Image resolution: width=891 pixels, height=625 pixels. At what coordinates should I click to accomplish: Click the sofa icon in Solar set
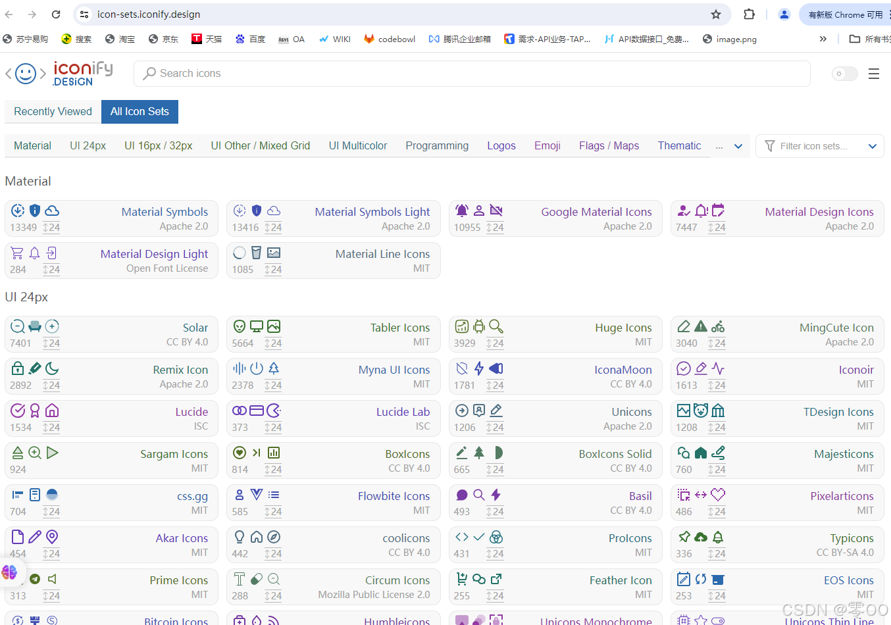[x=35, y=326]
